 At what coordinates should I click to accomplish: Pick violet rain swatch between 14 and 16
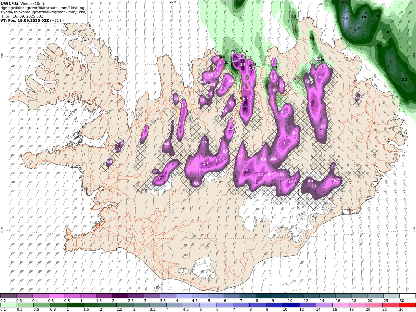(324, 305)
